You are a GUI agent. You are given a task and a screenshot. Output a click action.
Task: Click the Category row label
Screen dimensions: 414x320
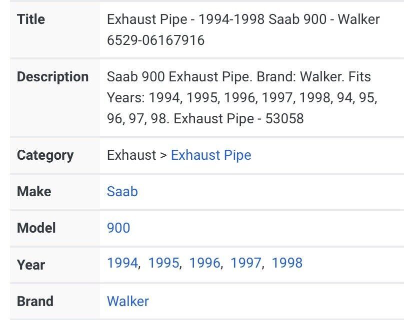[x=45, y=155]
